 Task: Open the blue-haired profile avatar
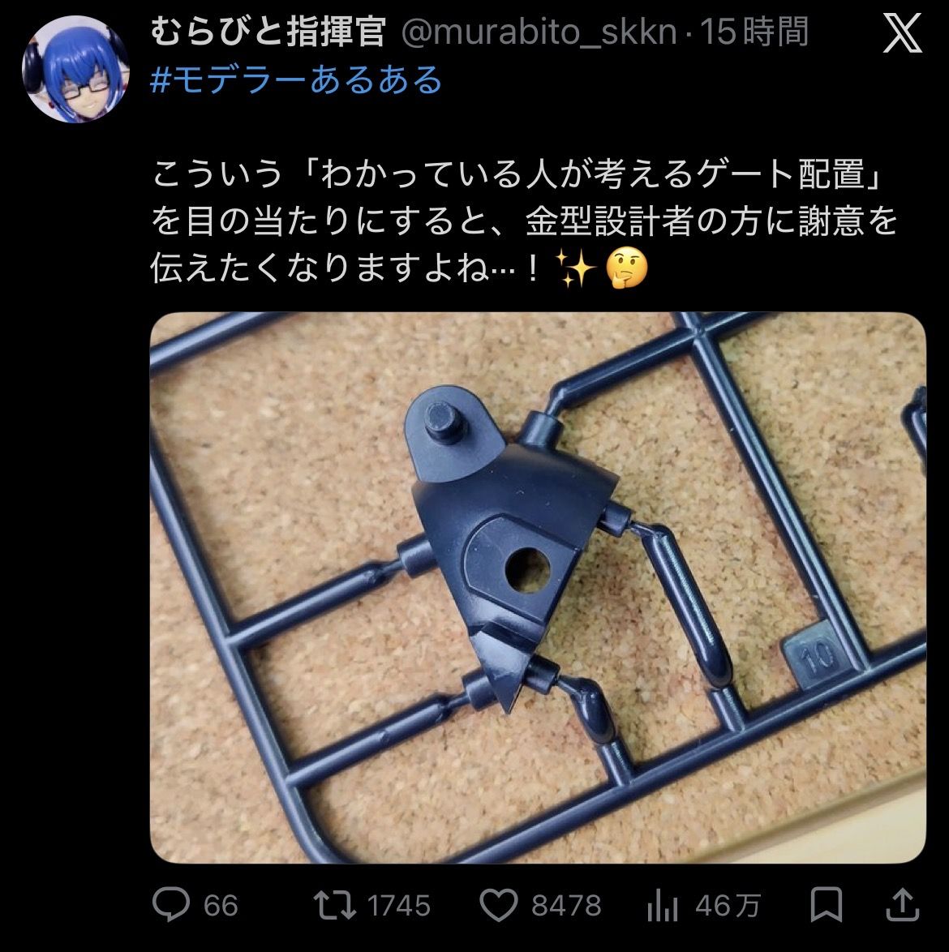pos(75,69)
